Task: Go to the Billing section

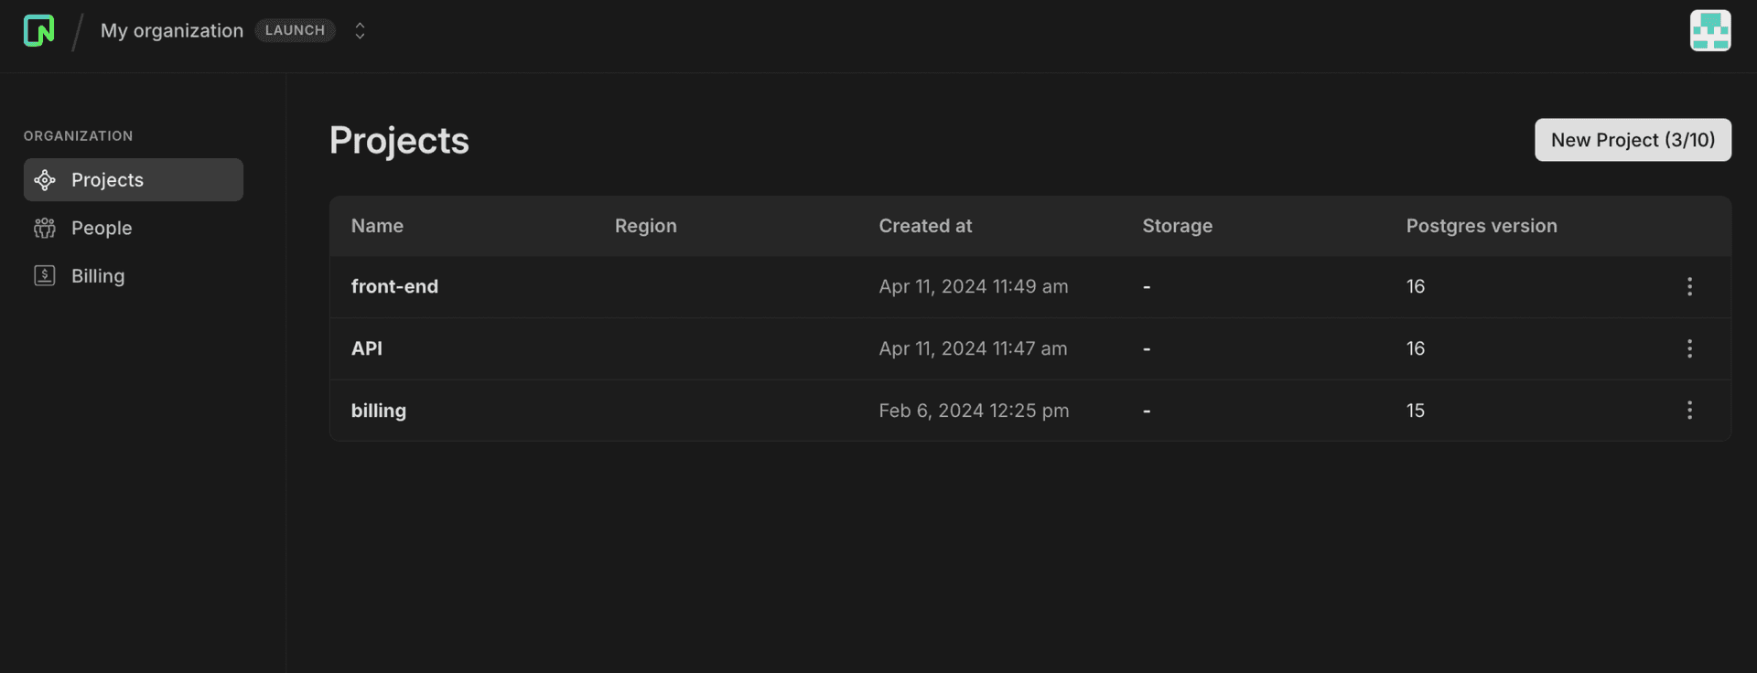Action: 98,275
